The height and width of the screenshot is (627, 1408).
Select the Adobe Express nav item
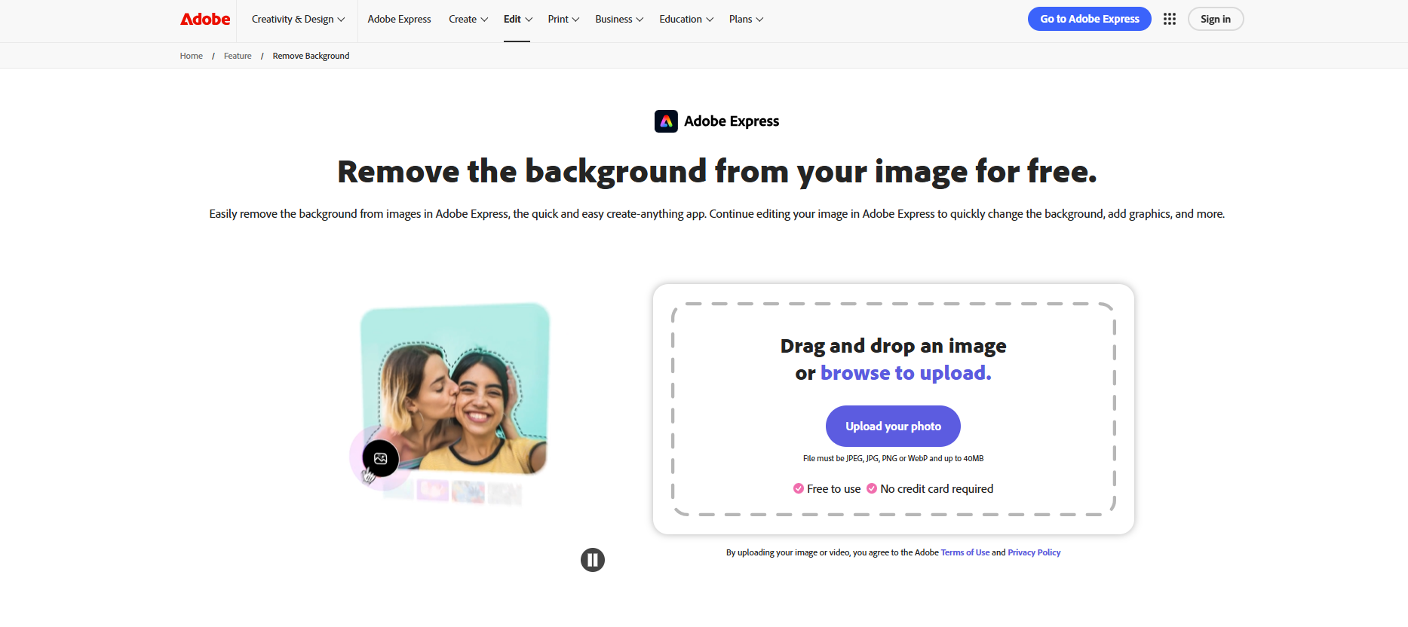[x=399, y=20]
